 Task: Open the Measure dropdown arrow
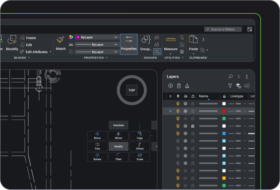click(170, 54)
